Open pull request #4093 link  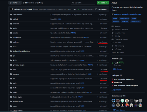pyautogui.click(x=80, y=97)
